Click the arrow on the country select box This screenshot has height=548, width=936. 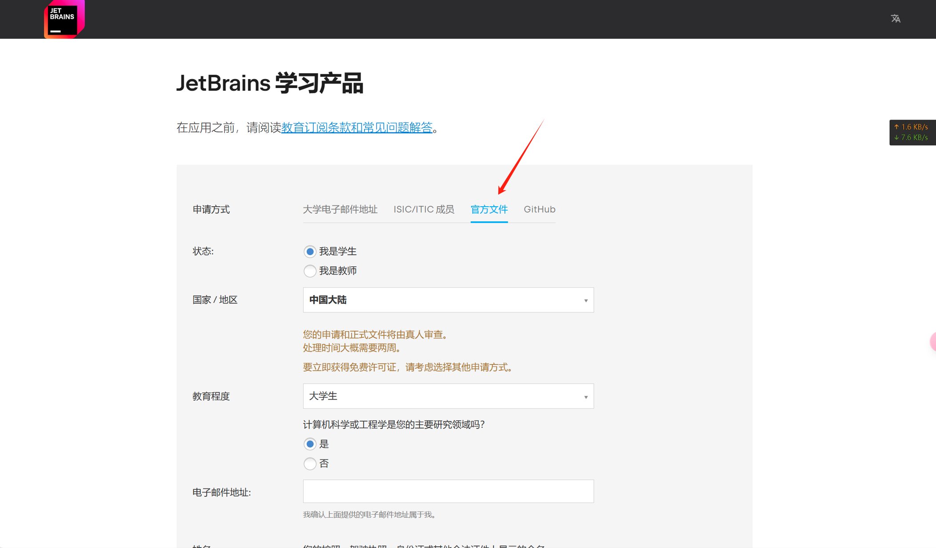coord(585,300)
